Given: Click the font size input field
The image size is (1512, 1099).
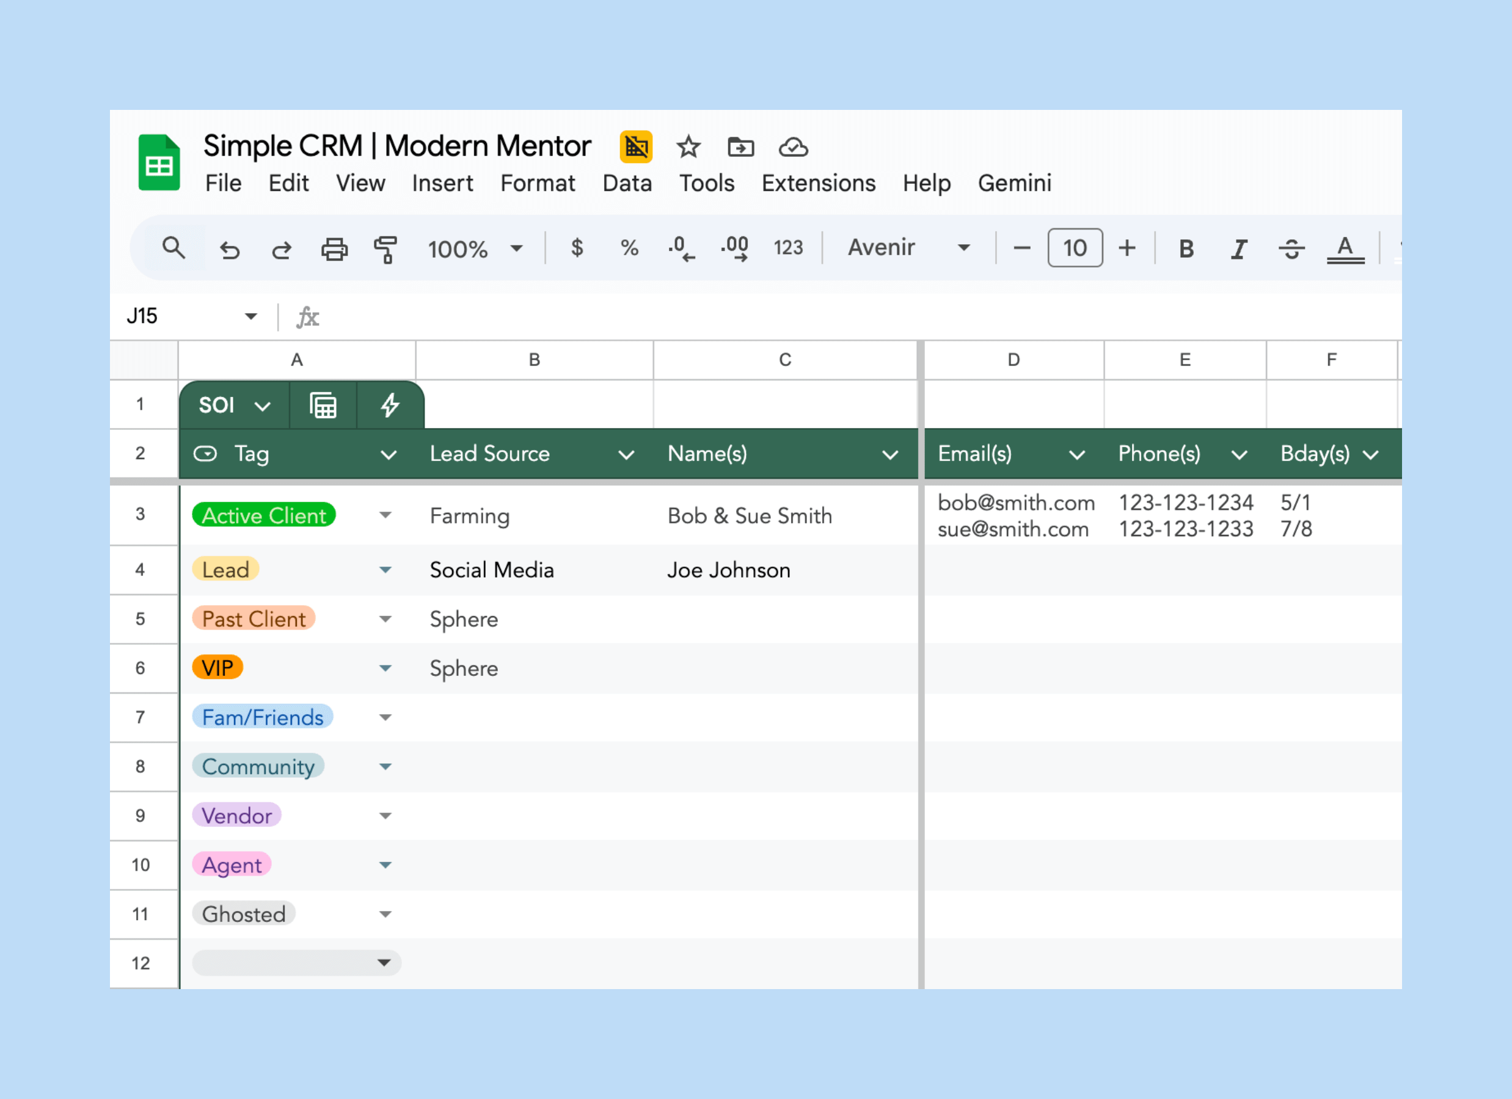Looking at the screenshot, I should pyautogui.click(x=1074, y=248).
